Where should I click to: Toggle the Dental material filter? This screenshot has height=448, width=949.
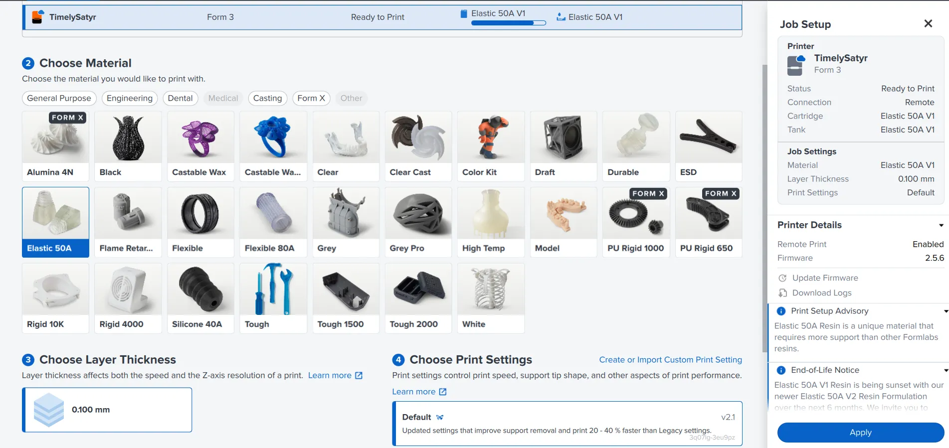180,98
